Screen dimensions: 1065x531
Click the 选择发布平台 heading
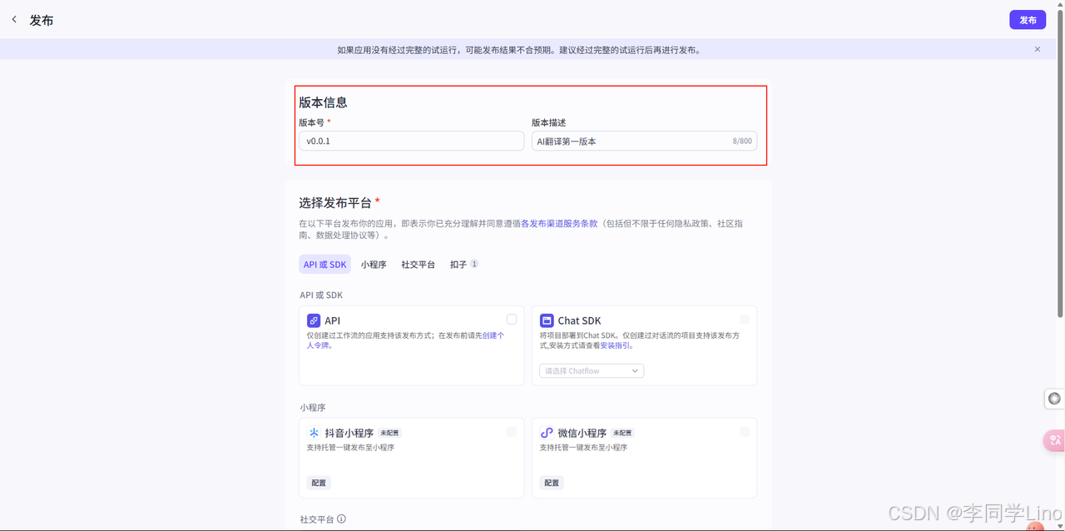point(335,202)
